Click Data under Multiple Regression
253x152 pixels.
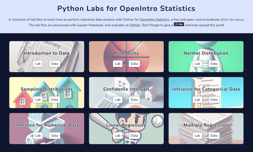pos(214,136)
